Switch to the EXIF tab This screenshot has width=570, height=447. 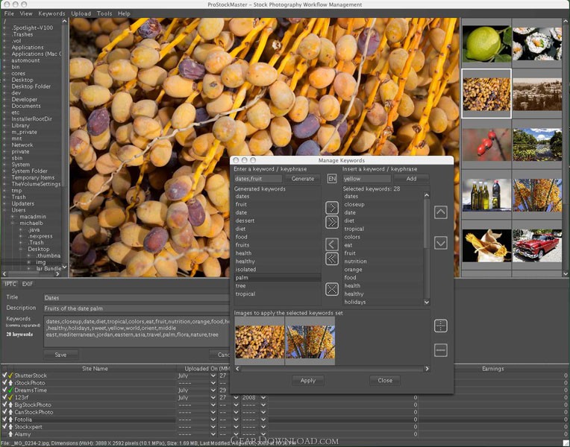tap(28, 283)
